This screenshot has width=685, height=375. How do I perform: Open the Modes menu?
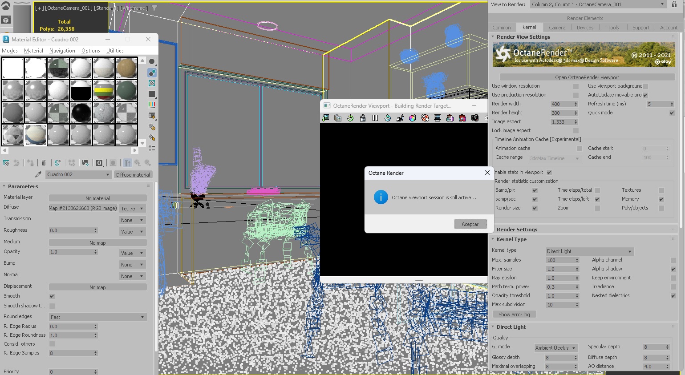[x=10, y=51]
